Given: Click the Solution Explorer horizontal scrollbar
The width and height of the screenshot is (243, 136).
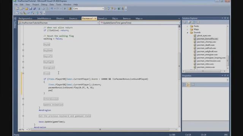Looking at the screenshot, I should point(203,71).
